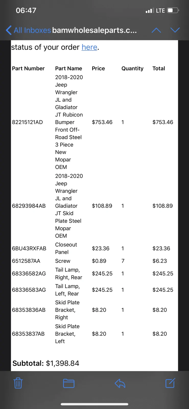Select part number 68293984AB
Screen dimensions: 189x409
pyautogui.click(x=29, y=206)
